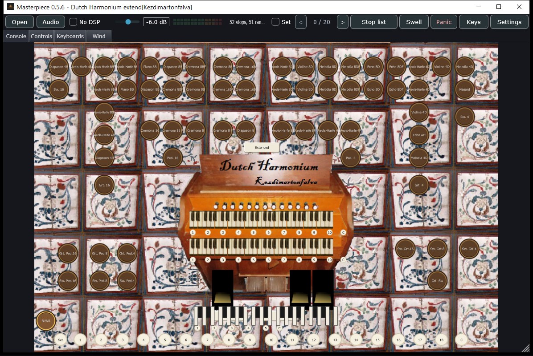Engage the Grt. Ped.4 coupler
The height and width of the screenshot is (356, 533).
[x=127, y=254]
